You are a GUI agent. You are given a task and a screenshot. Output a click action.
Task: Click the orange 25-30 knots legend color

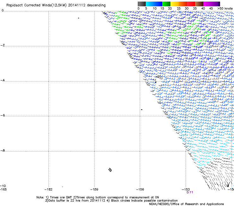pos(183,4)
